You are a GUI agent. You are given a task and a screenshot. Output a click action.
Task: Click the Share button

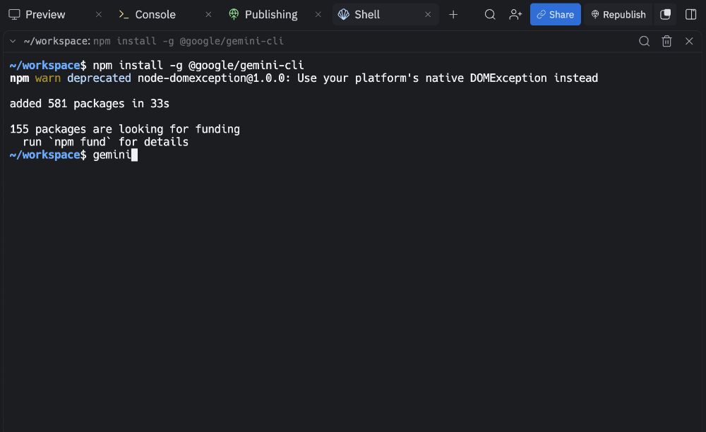tap(555, 14)
